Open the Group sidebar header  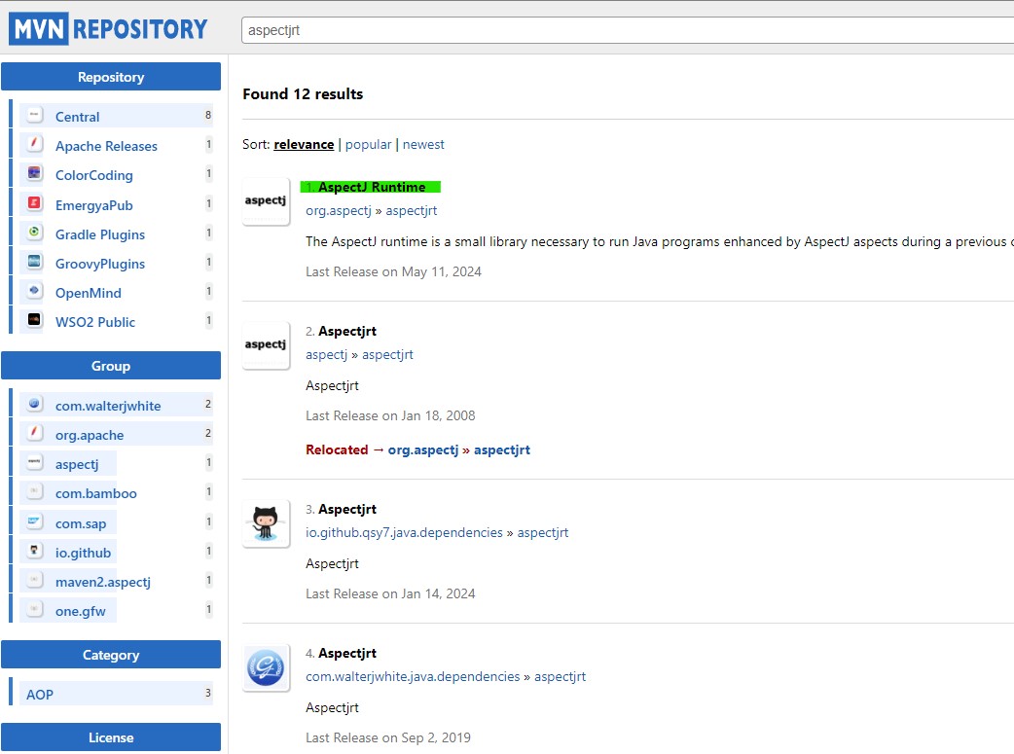coord(111,366)
